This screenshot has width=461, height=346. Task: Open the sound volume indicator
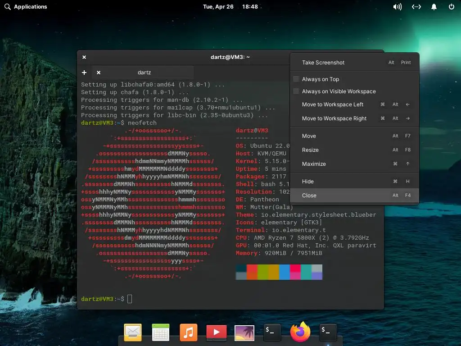point(398,7)
